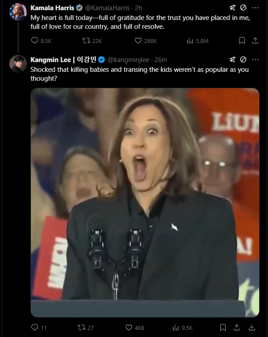Image resolution: width=268 pixels, height=337 pixels.
Task: Repost the top tweet with 23K reposts
Action: 87,41
